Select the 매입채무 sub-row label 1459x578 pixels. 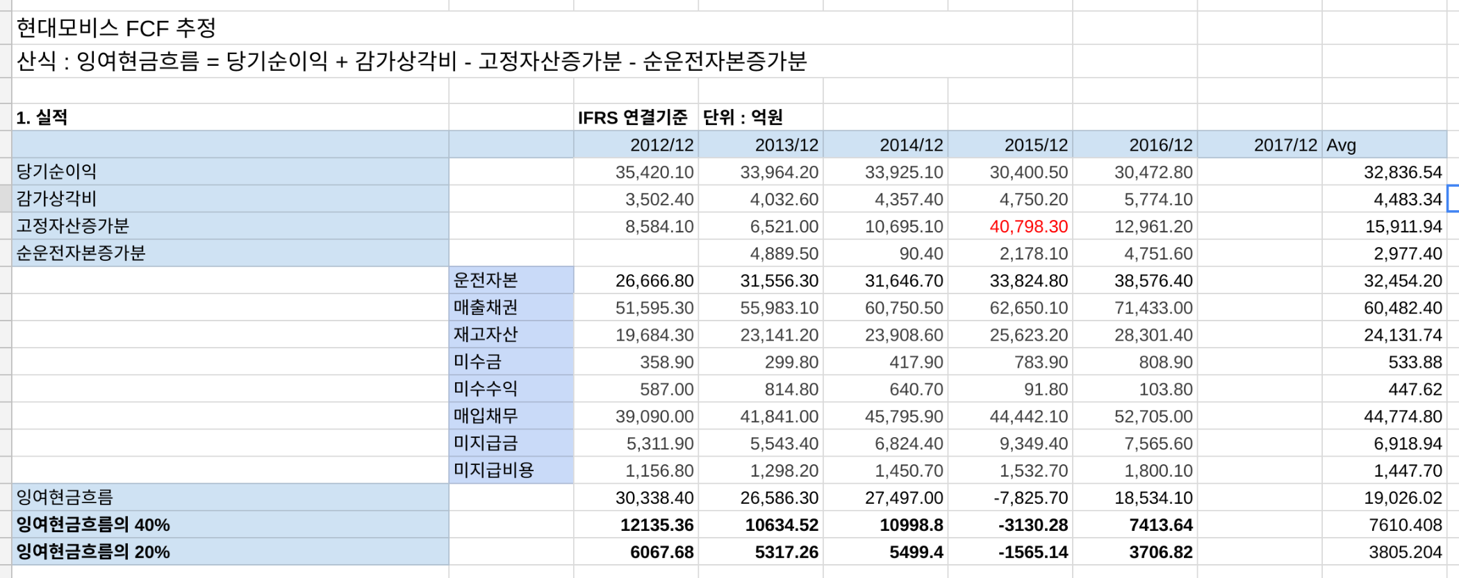[511, 416]
